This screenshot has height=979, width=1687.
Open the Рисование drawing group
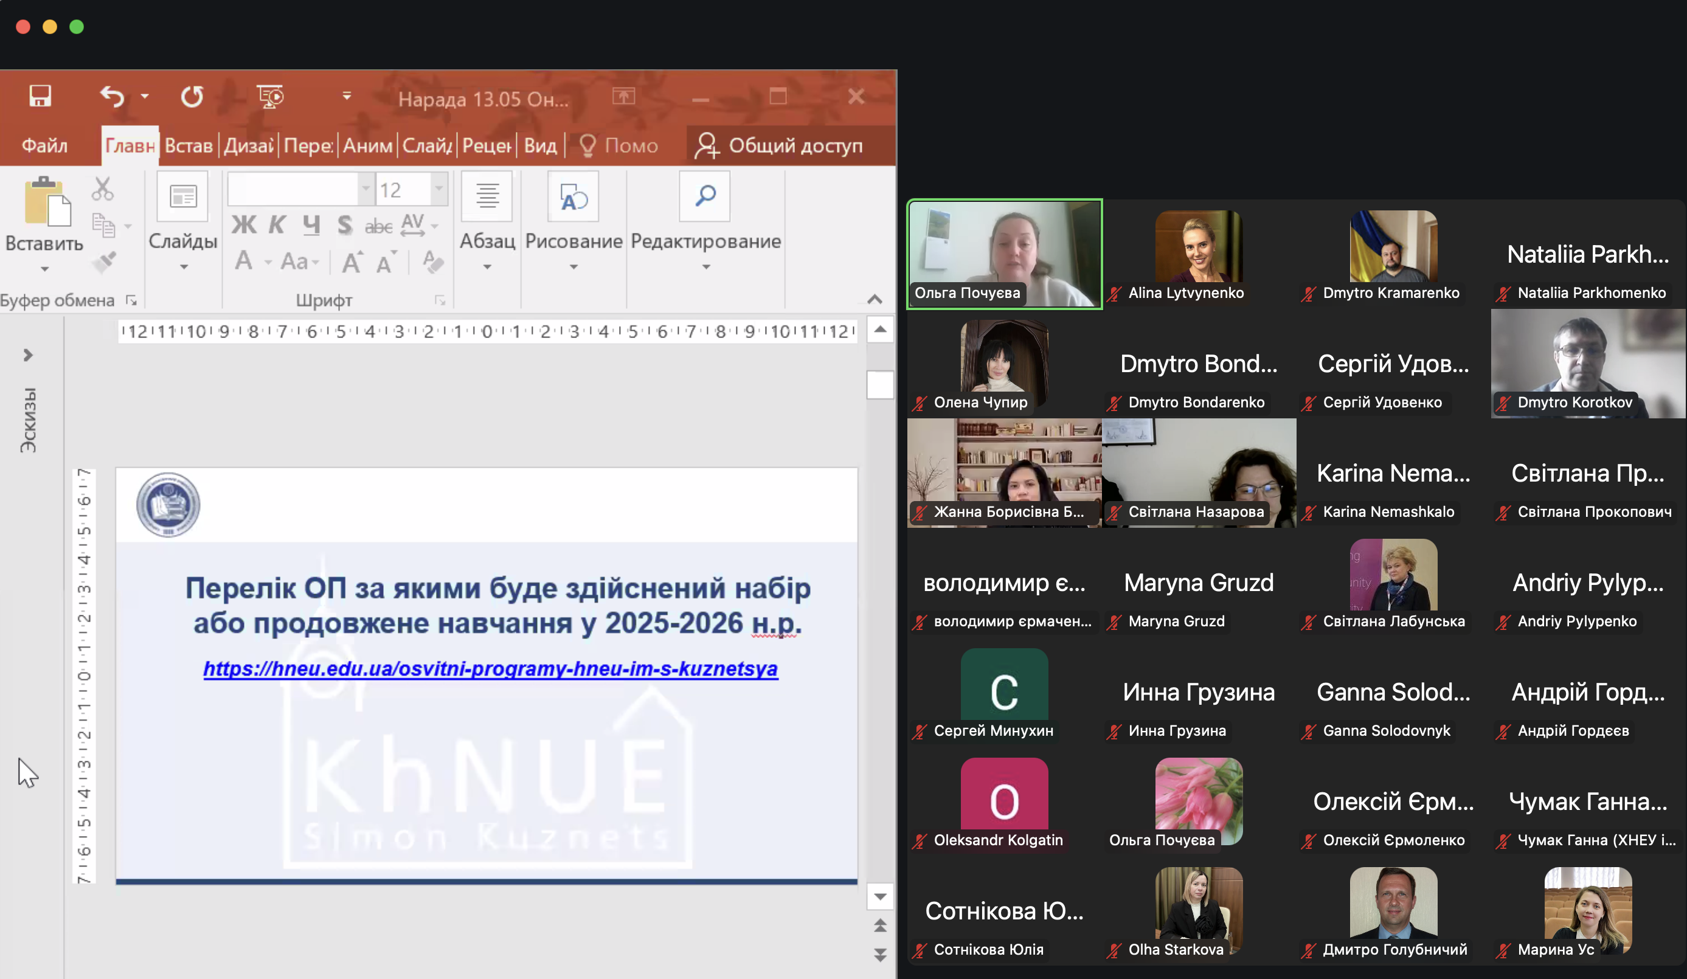coord(573,223)
